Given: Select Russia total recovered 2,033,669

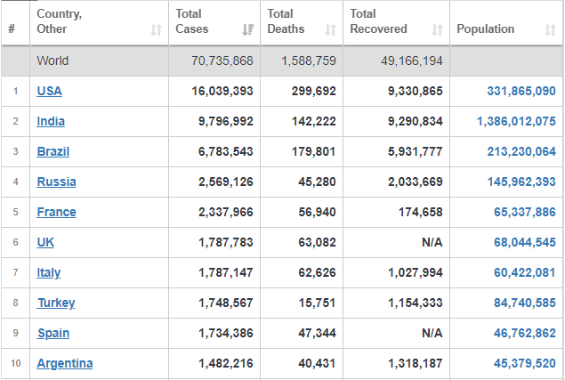Looking at the screenshot, I should (x=416, y=182).
